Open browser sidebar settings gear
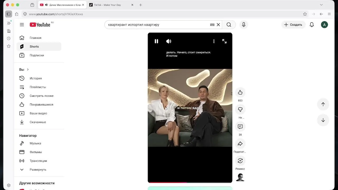Image resolution: width=338 pixels, height=190 pixels. [x=9, y=185]
